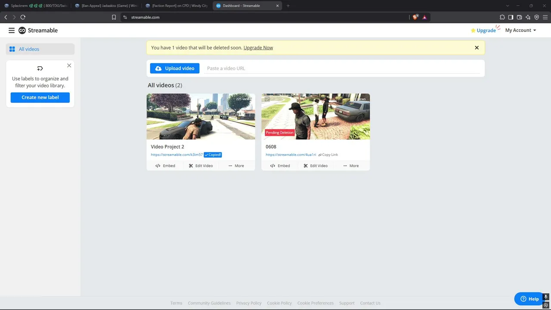Open the browser extensions puzzle icon

502,17
